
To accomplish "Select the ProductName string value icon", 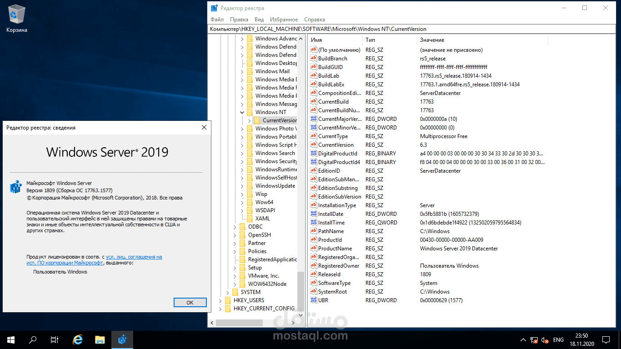I will (x=313, y=248).
